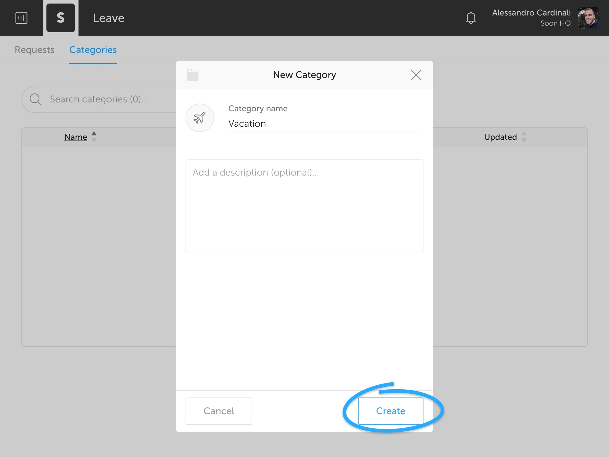Select the Categories tab
Screen dimensions: 609x457
point(93,50)
